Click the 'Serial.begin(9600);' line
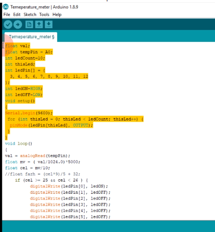215x232 pixels. (29, 113)
